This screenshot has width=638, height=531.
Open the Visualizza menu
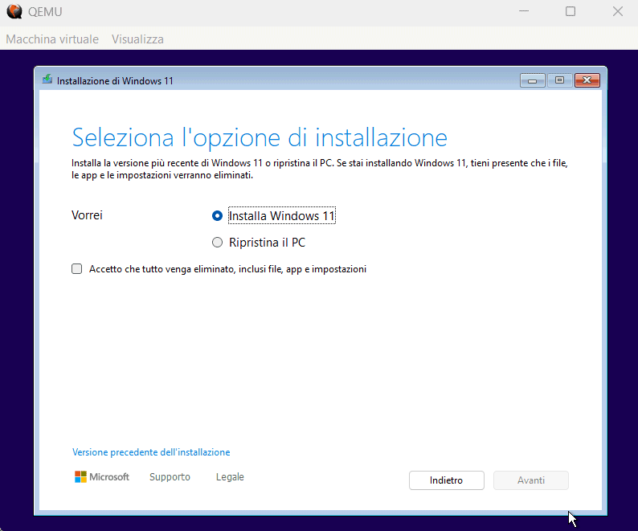coord(137,39)
